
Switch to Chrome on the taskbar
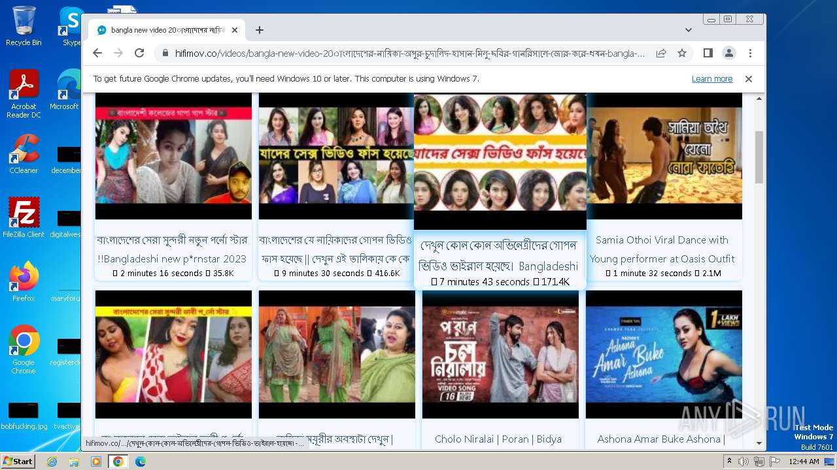(x=118, y=462)
